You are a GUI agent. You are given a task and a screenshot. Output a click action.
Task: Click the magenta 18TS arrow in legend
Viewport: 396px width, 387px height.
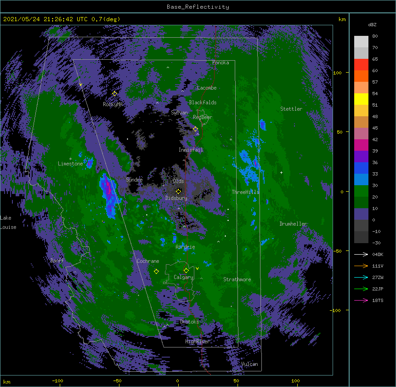coord(361,300)
